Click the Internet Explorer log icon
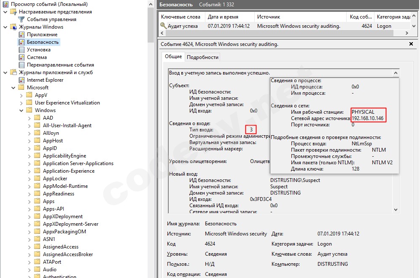This screenshot has width=420, height=278. click(22, 80)
